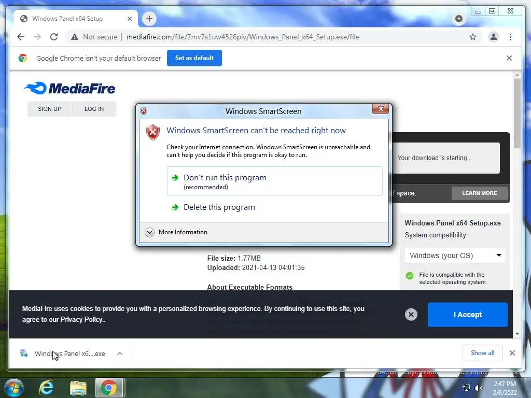531x398 pixels.
Task: Click the scrollbar down arrow
Action: coord(517,334)
